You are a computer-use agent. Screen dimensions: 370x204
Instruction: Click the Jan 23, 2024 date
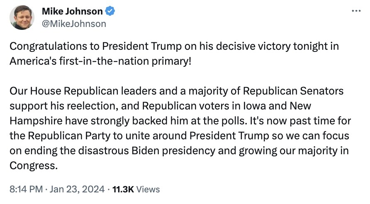coord(78,189)
